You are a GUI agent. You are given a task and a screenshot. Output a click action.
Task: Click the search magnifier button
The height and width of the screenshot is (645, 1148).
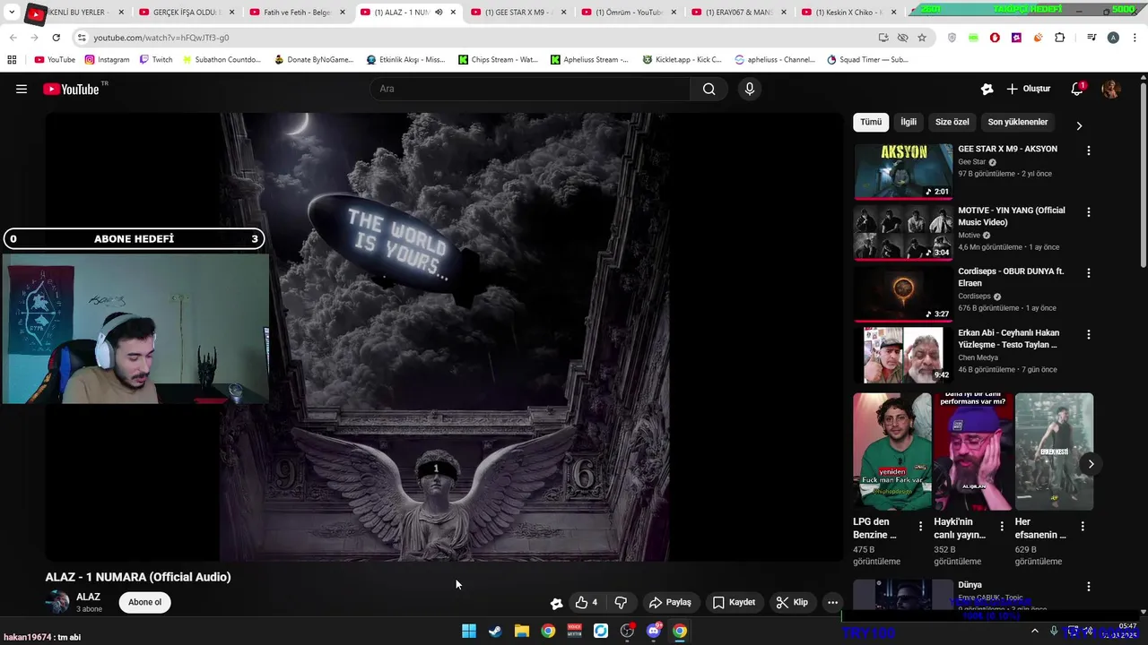click(709, 89)
